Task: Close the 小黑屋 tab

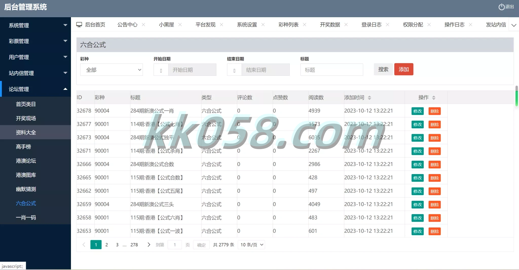Action: point(180,25)
